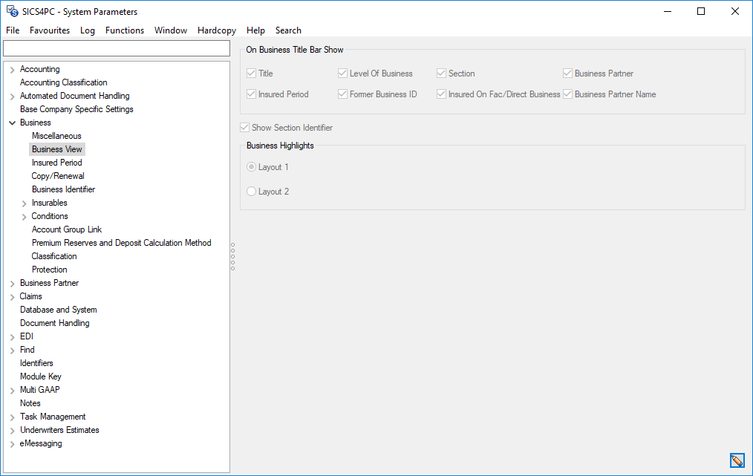This screenshot has height=476, width=753.
Task: Toggle the Insured On Fac/Direct Business checkbox
Action: coord(441,94)
